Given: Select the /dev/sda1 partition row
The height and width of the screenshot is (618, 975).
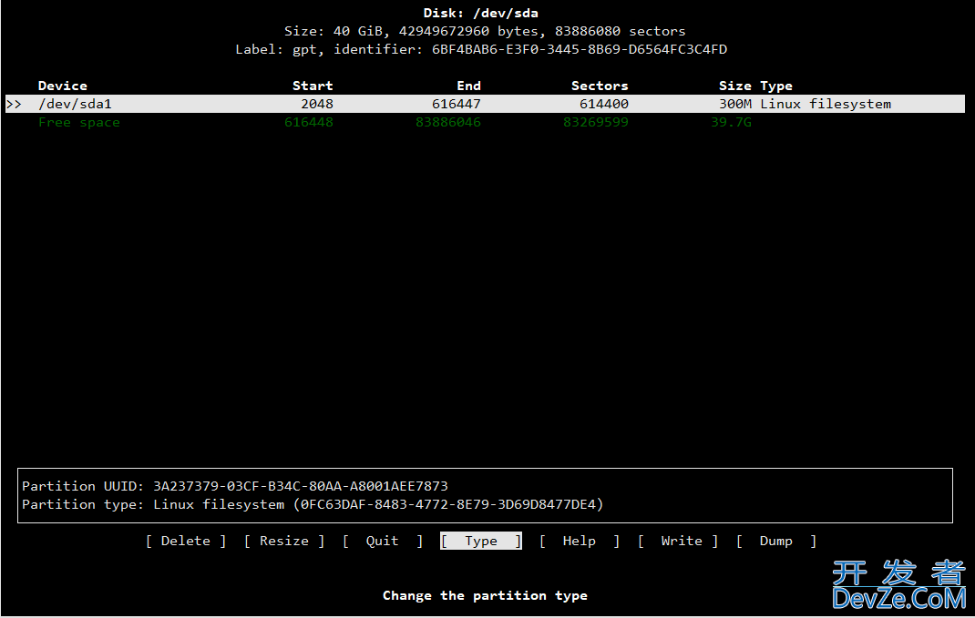Looking at the screenshot, I should pyautogui.click(x=485, y=104).
